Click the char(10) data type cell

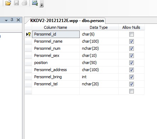point(99,56)
